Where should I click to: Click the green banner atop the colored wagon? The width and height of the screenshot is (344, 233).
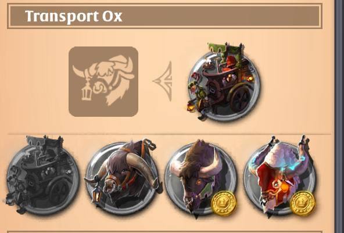click(x=224, y=48)
